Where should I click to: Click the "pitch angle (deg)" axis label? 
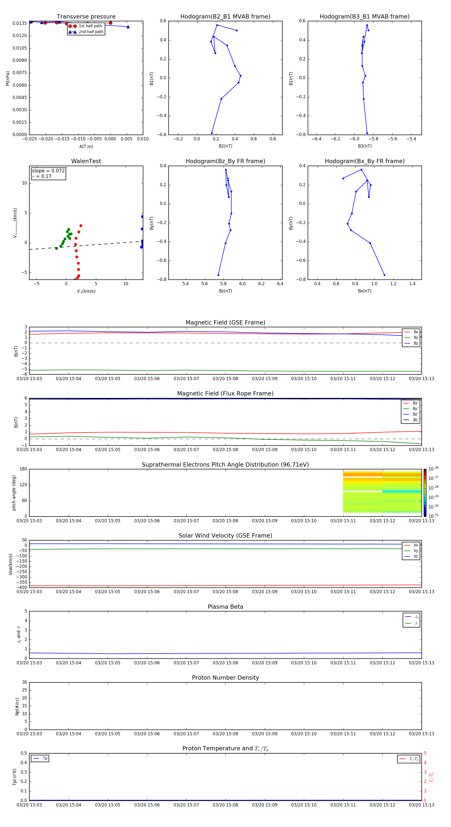[14, 493]
